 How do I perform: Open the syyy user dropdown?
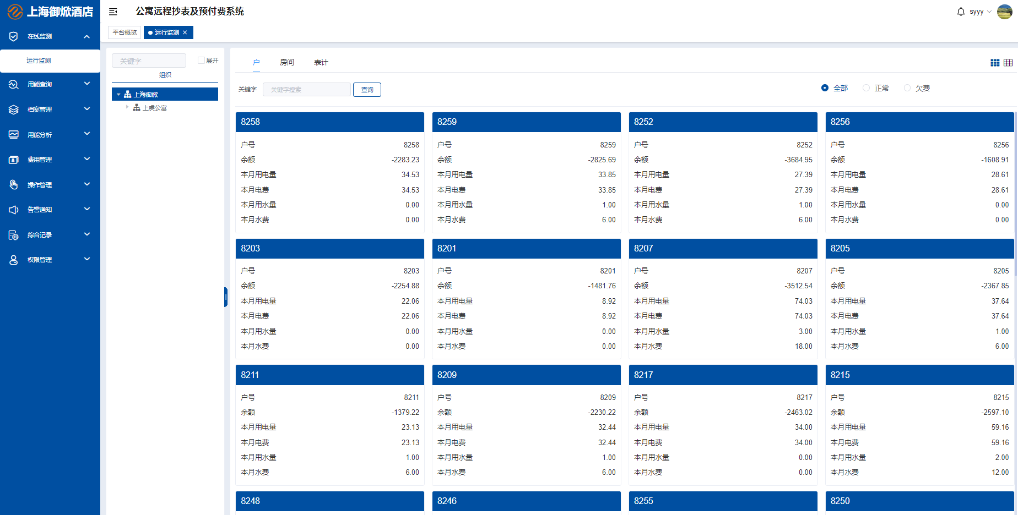pos(980,12)
